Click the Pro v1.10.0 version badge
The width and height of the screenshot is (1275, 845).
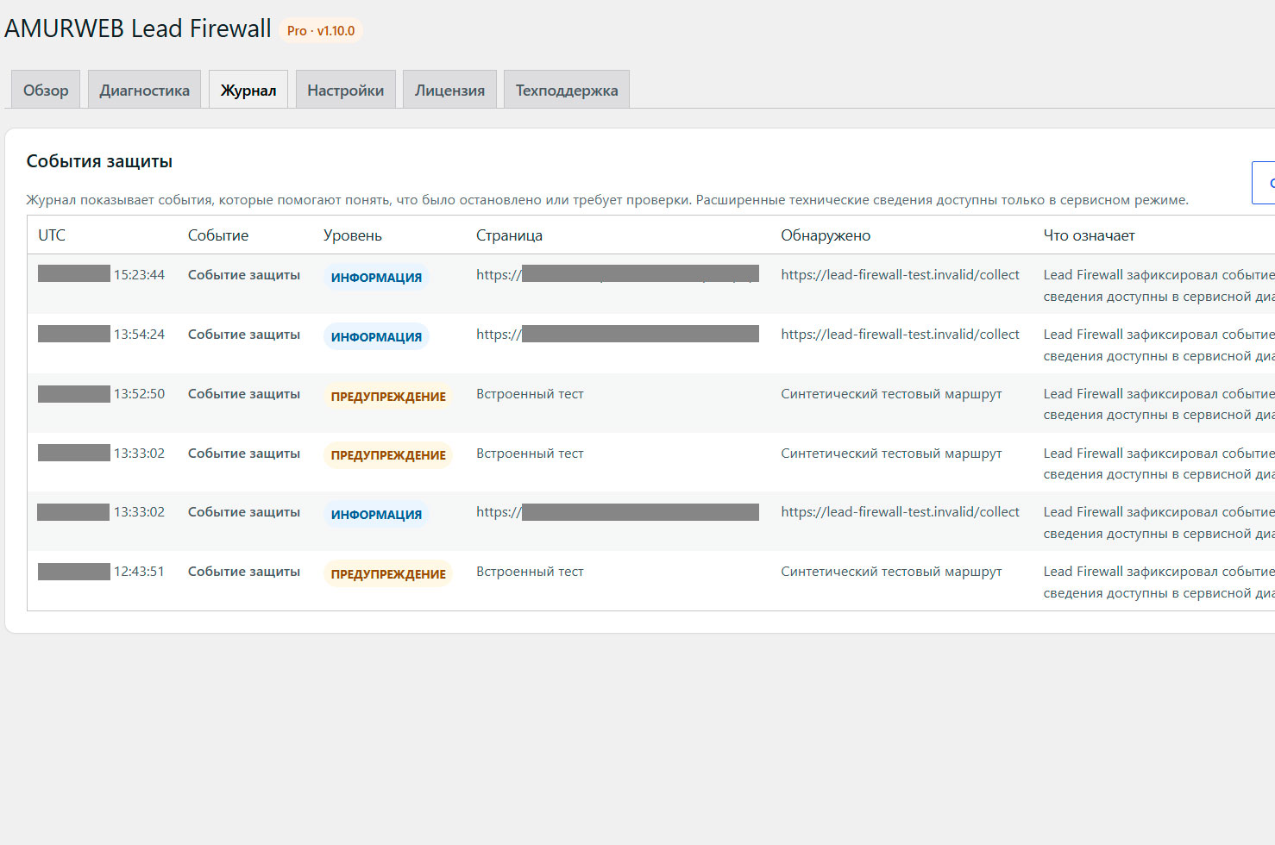tap(321, 30)
